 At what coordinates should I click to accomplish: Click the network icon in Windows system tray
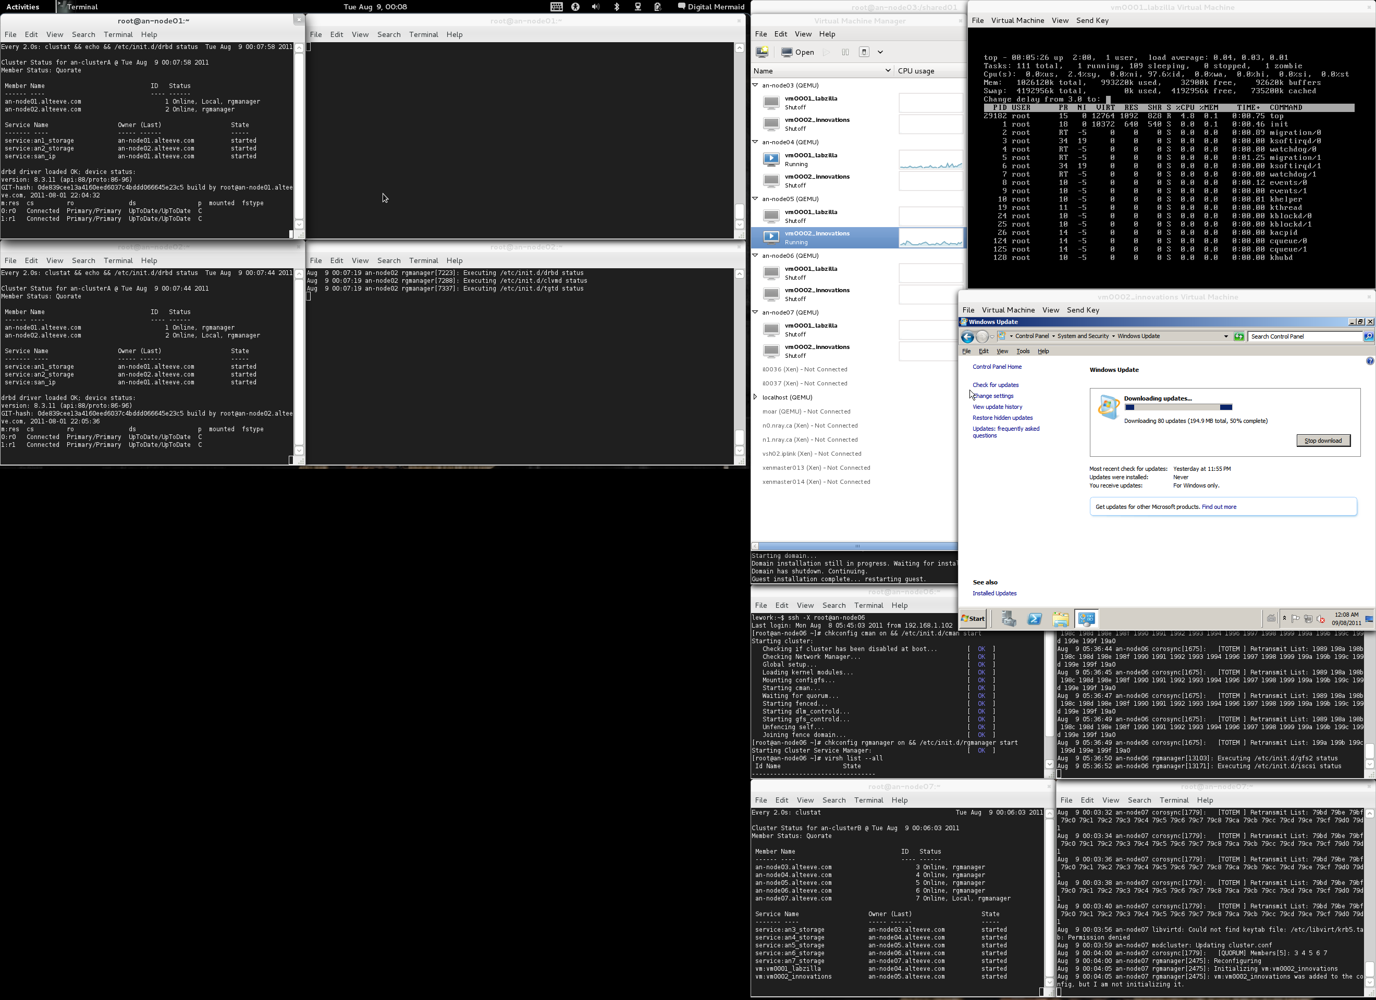click(1308, 619)
